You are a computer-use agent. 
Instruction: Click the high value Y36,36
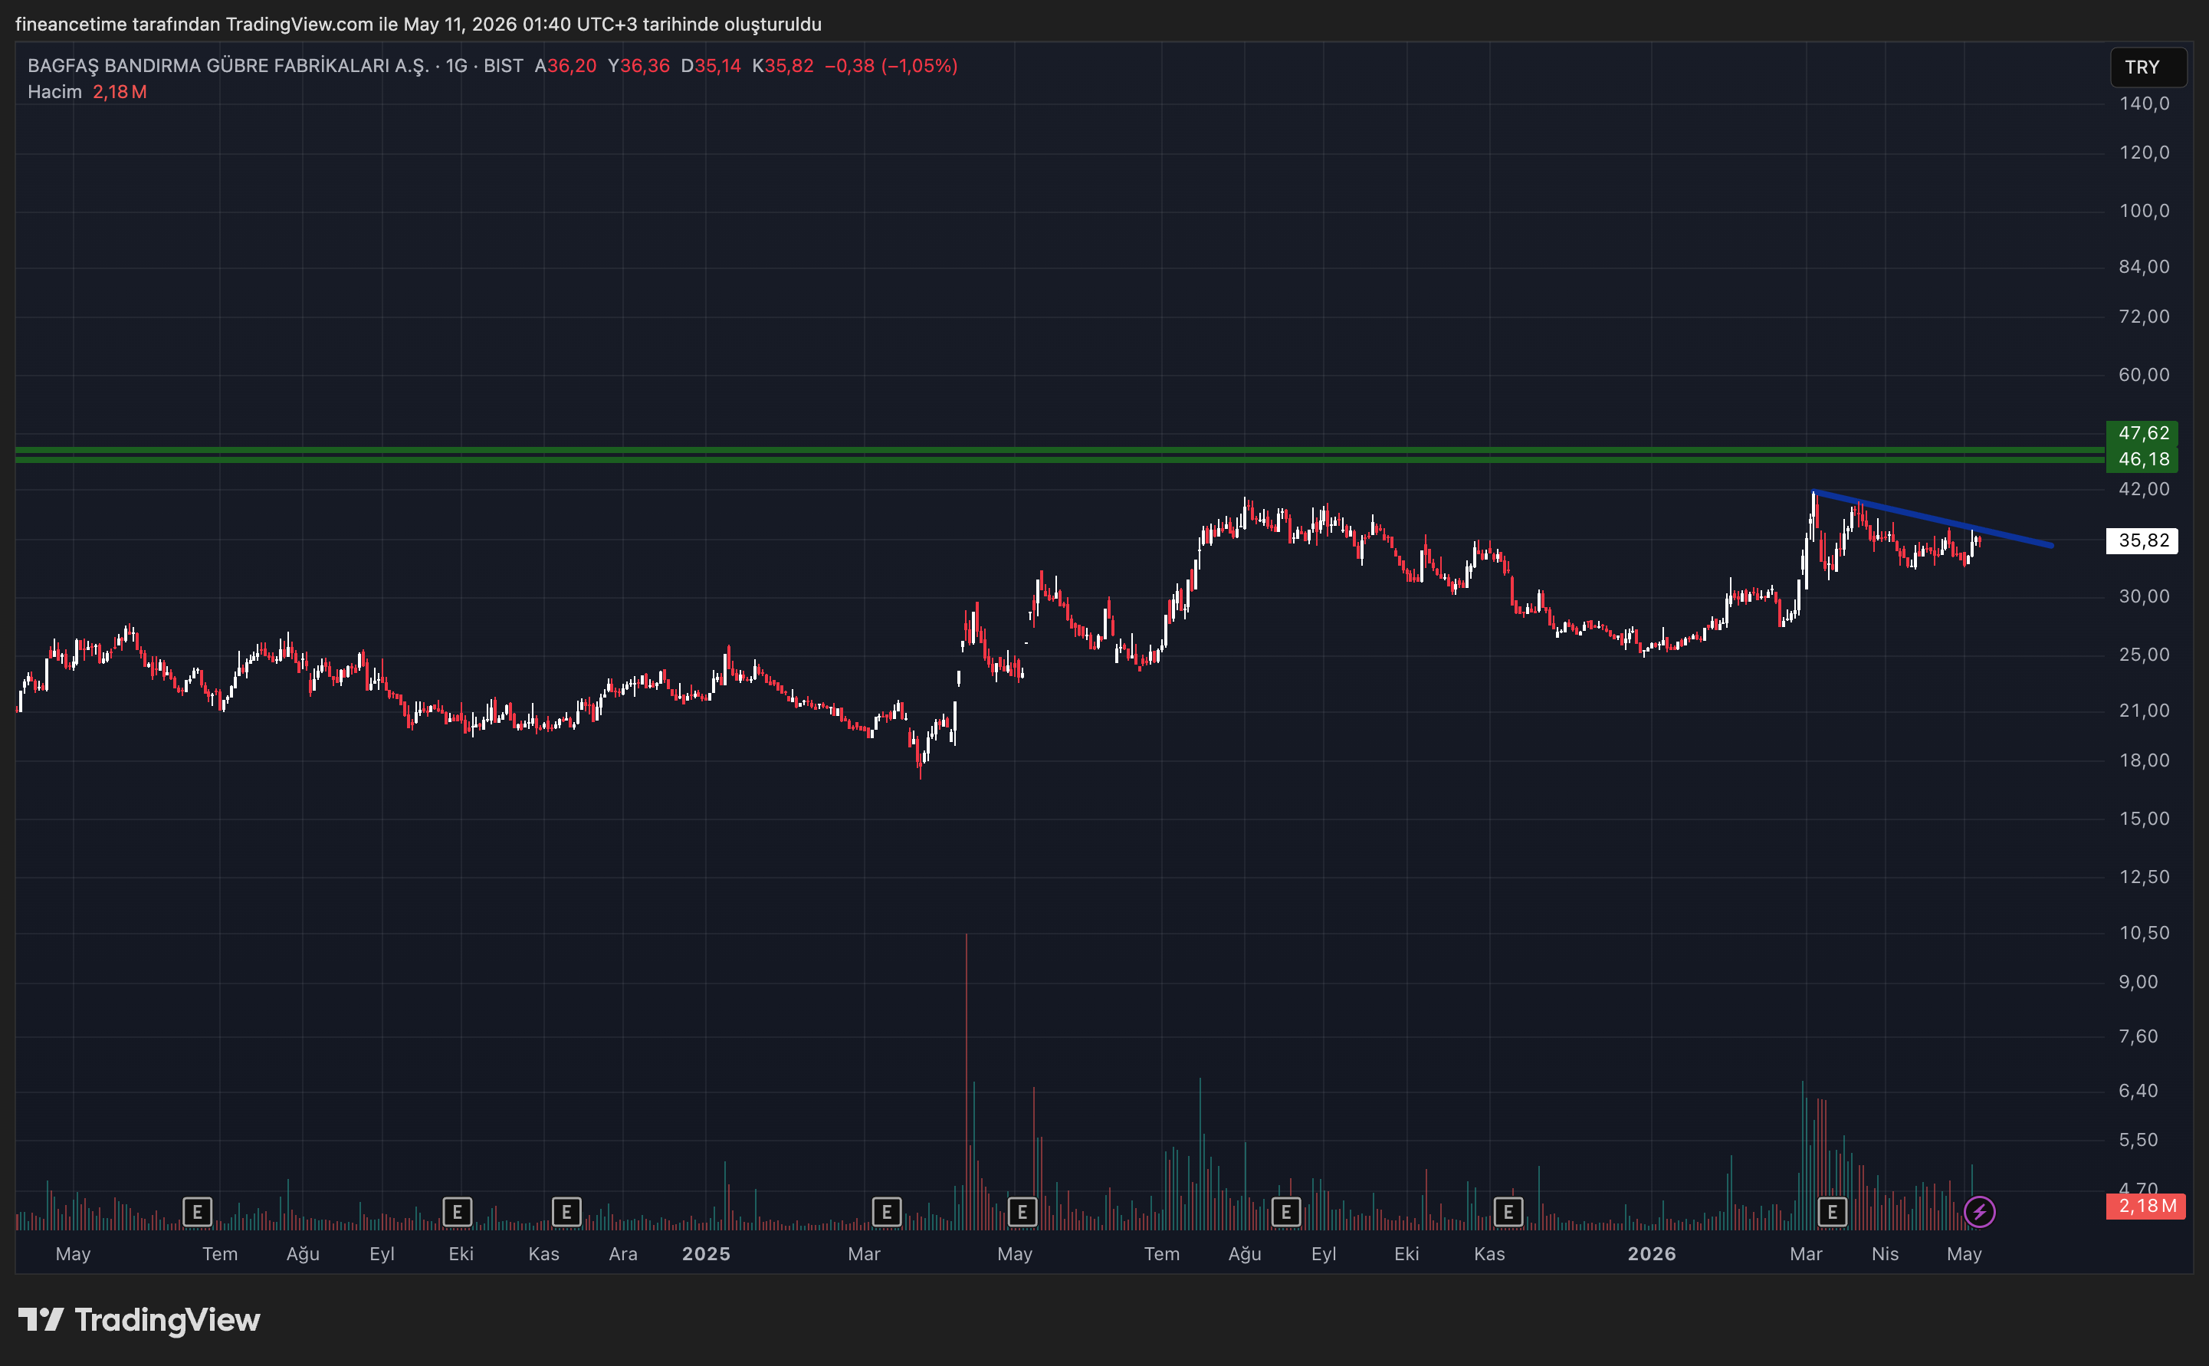coord(638,66)
